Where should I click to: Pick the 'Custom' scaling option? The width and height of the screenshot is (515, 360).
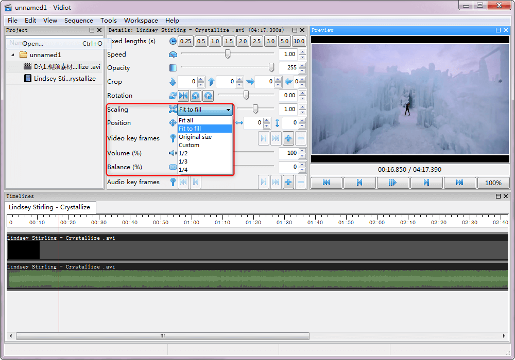(189, 145)
